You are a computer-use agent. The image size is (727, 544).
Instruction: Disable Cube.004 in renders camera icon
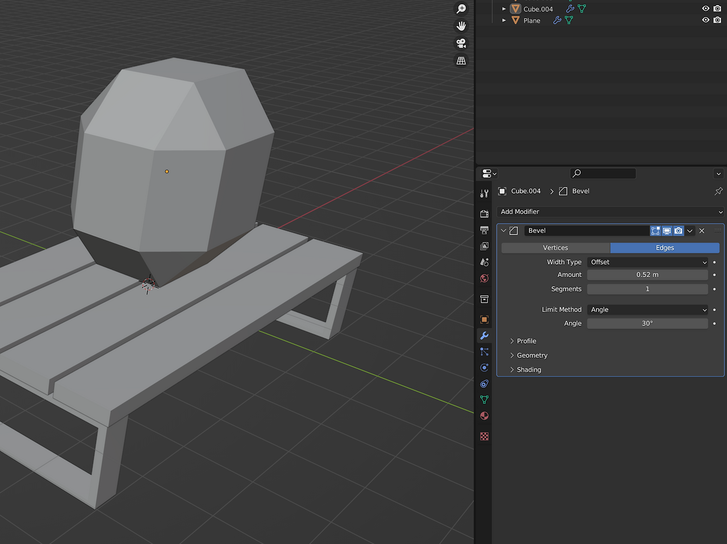(717, 9)
